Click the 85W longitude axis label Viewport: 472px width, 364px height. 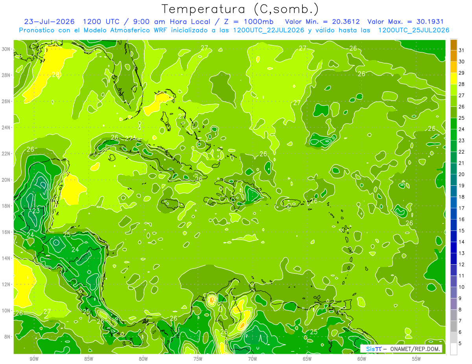click(88, 359)
